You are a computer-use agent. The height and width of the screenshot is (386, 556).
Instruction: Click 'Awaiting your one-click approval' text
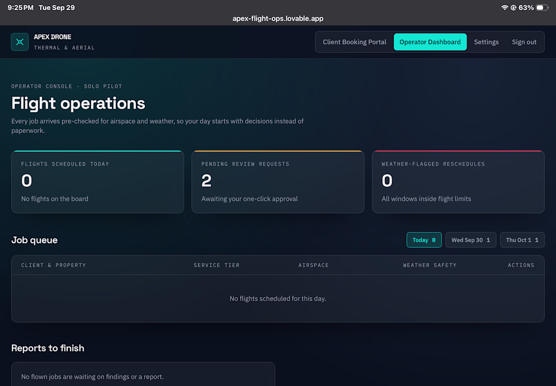tap(250, 199)
